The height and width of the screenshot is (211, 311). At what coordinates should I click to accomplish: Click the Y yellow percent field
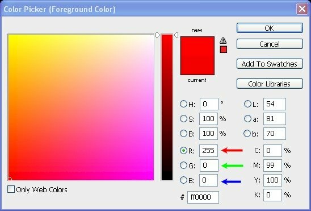pos(273,180)
